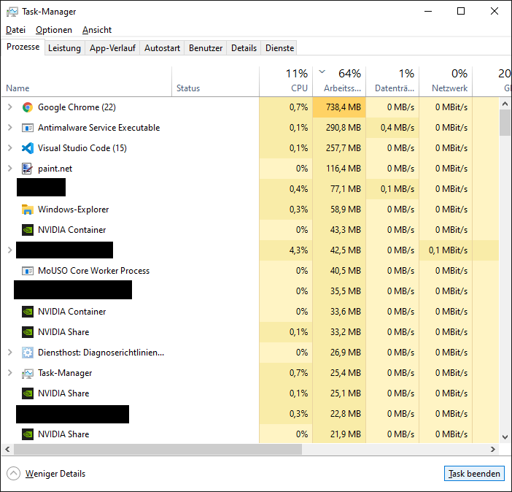Switch to the Dienste tab
512x492 pixels.
click(280, 48)
